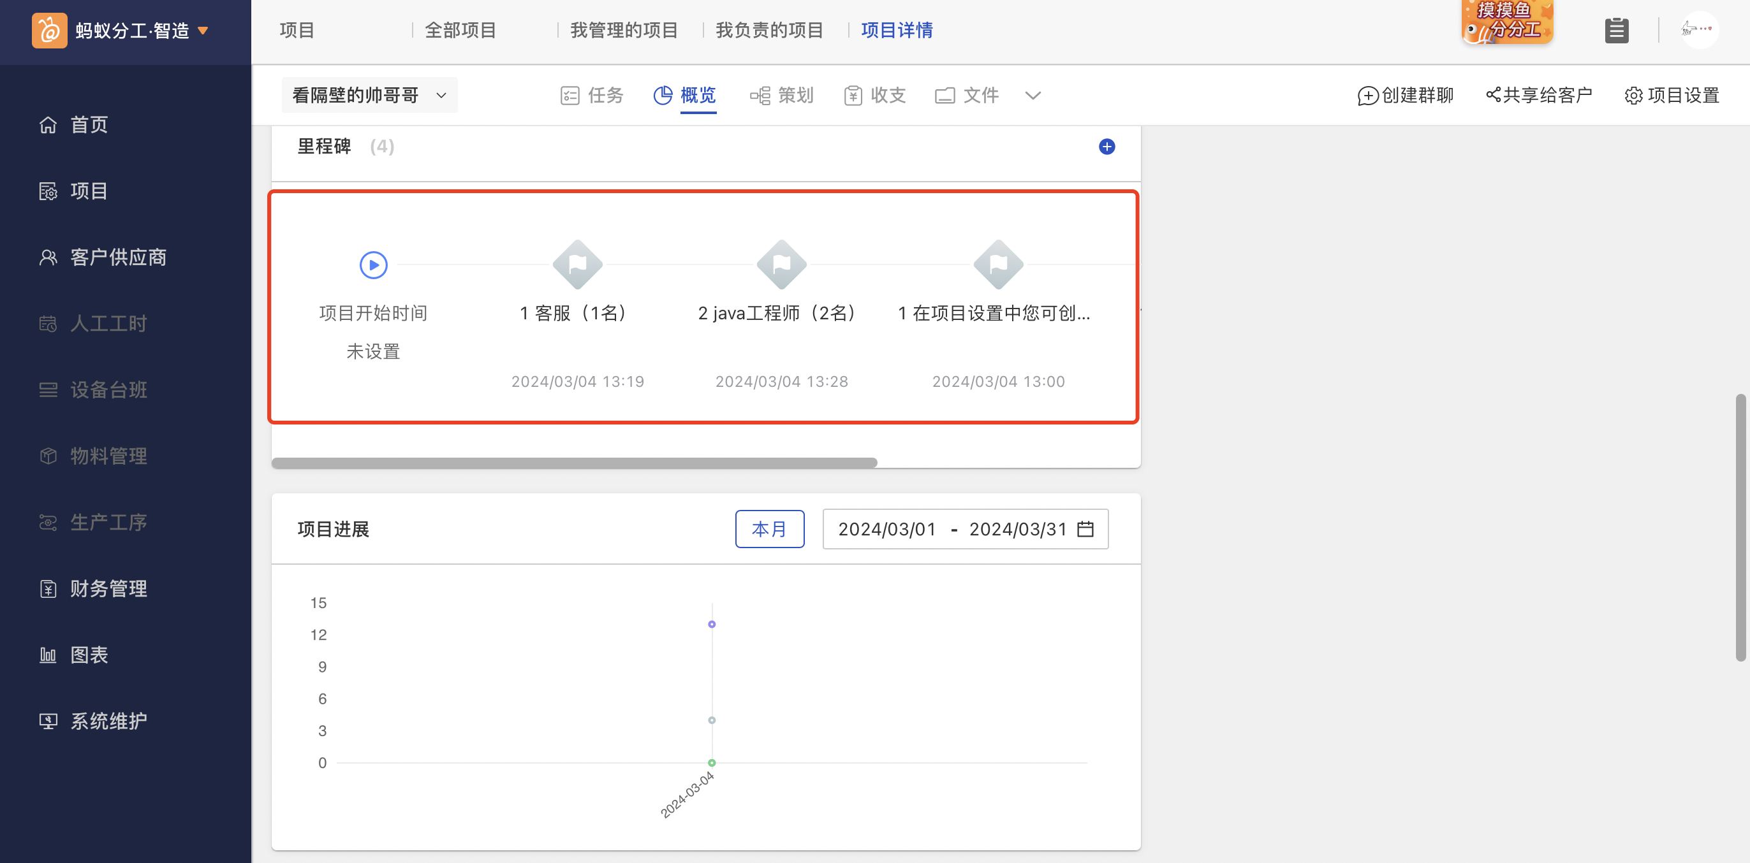
Task: Open the 生产工序 panel
Action: click(108, 522)
